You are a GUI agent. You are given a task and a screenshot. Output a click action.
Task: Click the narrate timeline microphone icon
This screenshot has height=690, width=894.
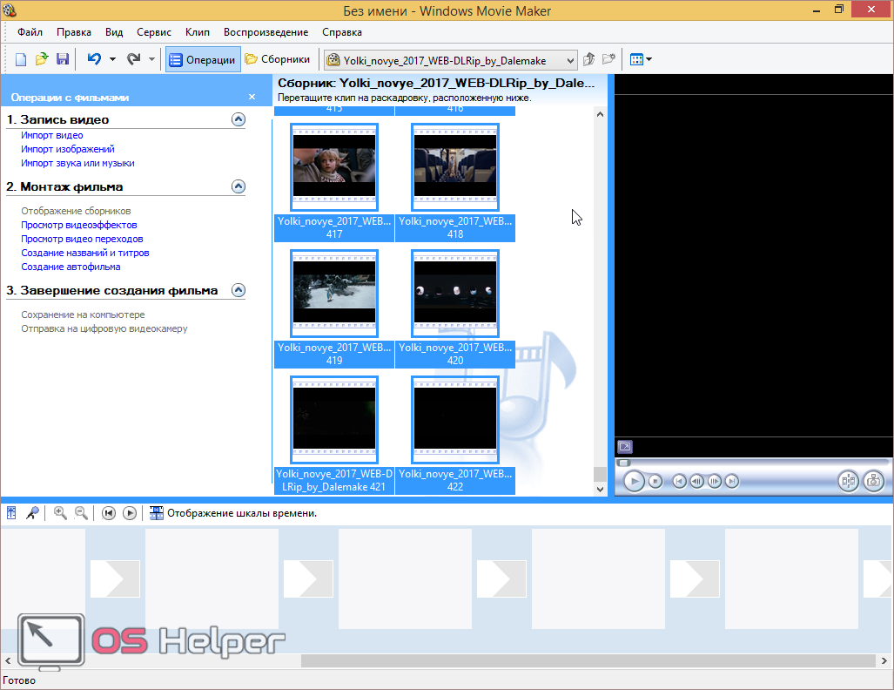click(32, 513)
